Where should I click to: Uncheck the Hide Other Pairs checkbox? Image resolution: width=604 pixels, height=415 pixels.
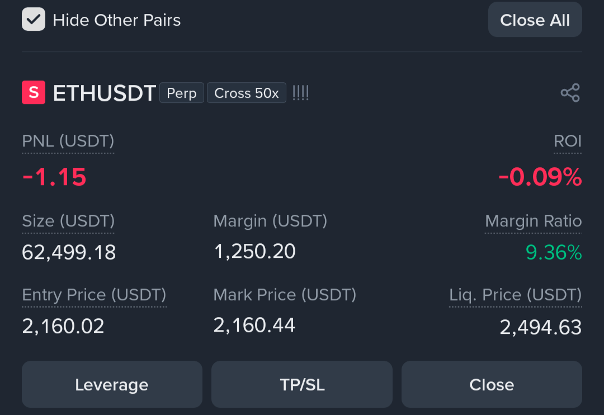[x=34, y=19]
